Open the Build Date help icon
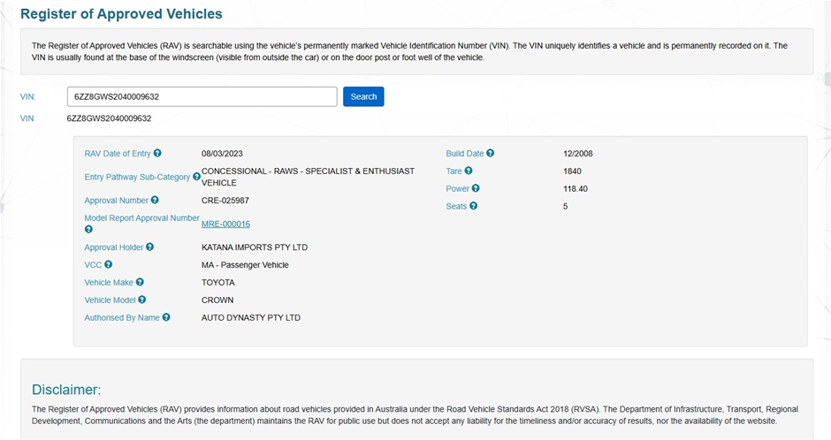 490,154
